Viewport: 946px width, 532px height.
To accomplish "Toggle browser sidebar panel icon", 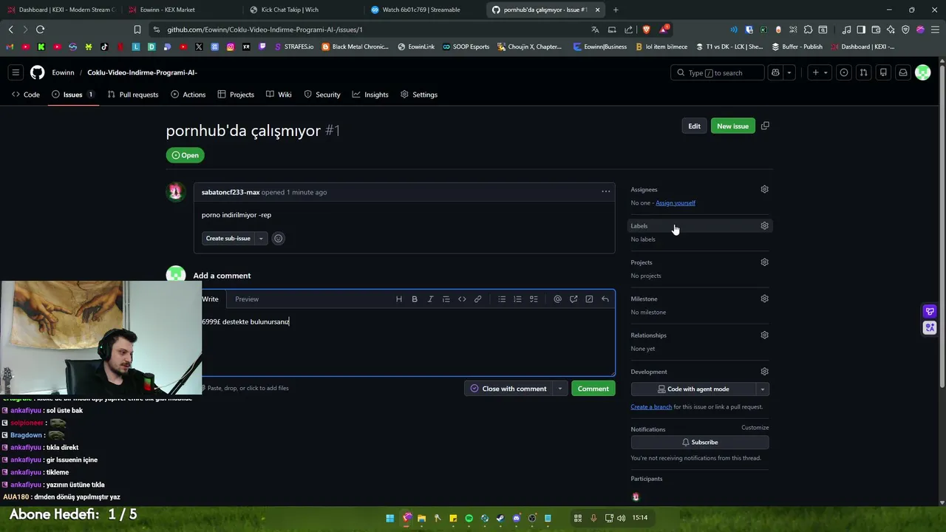I will coord(861,30).
